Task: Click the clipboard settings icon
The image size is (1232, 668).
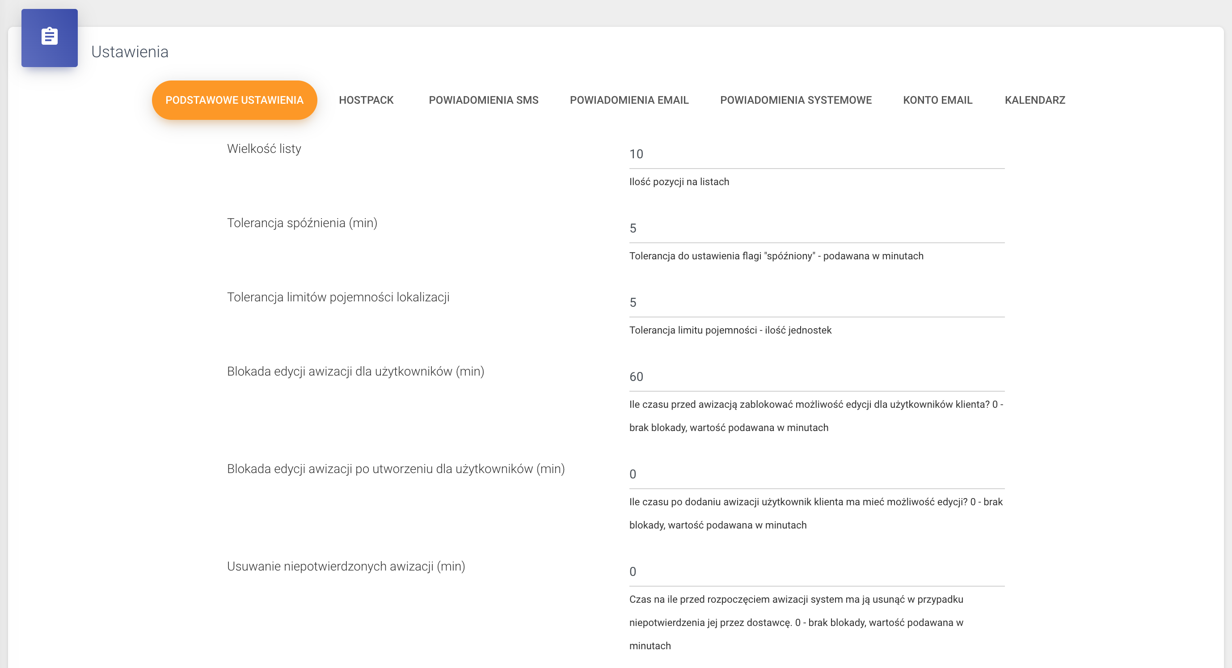Action: (x=49, y=37)
